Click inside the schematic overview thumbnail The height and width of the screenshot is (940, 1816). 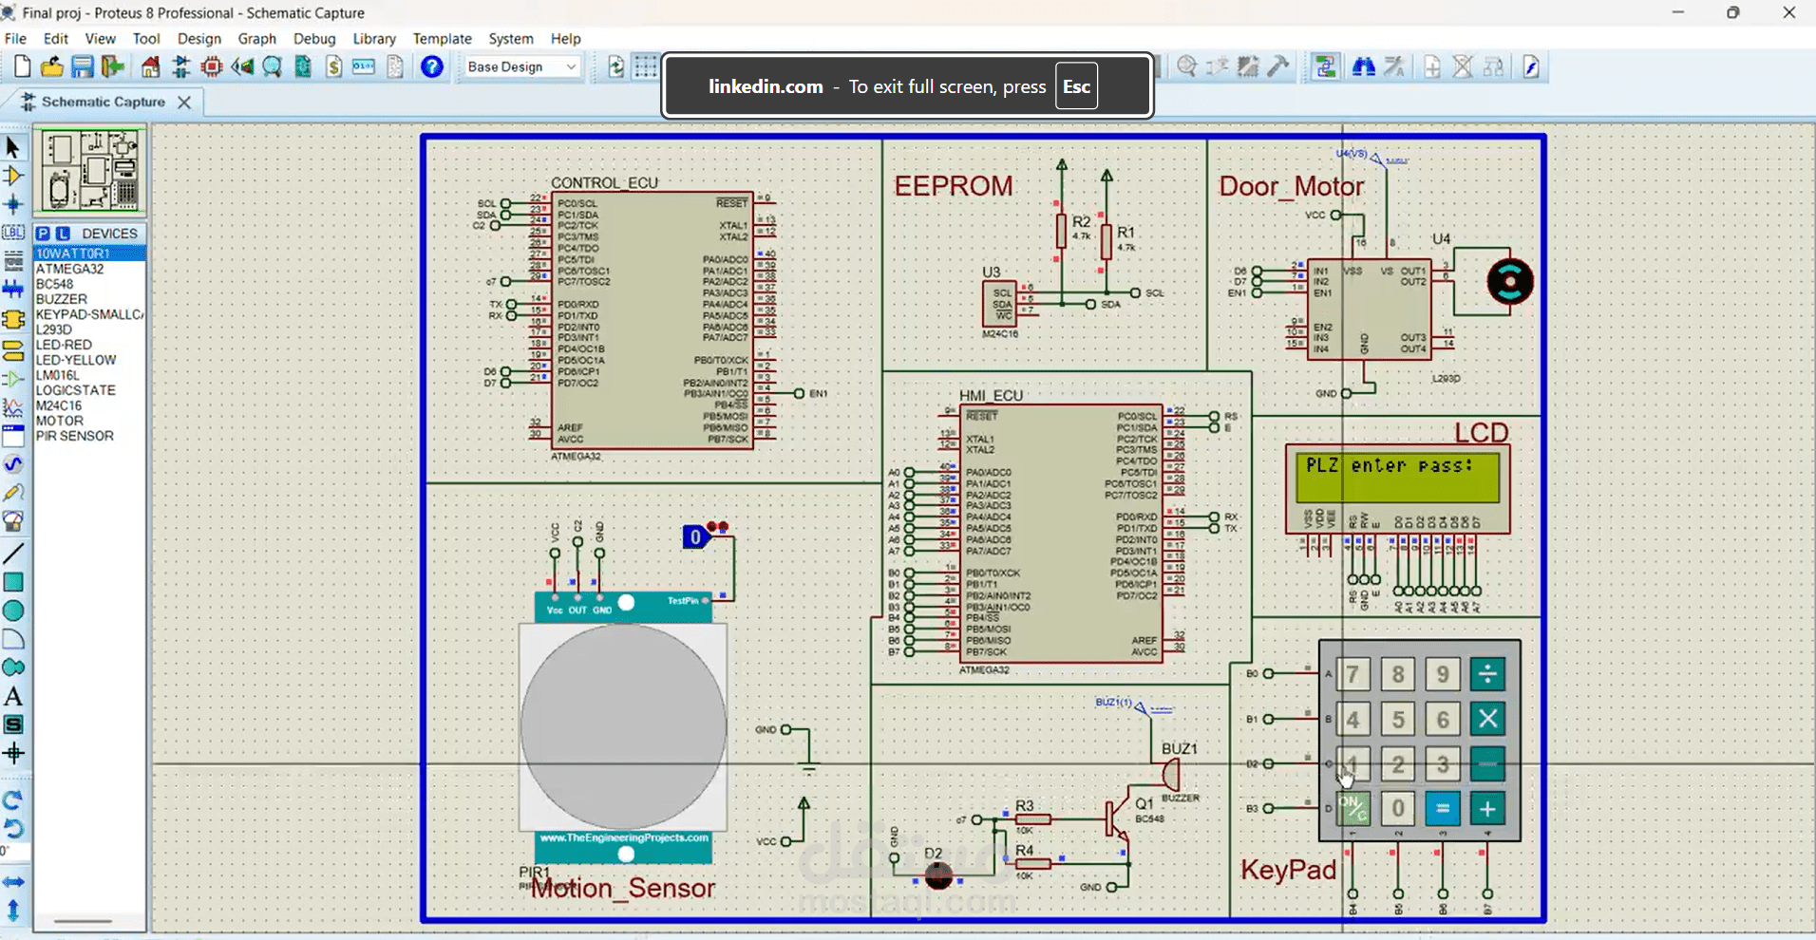pos(88,171)
